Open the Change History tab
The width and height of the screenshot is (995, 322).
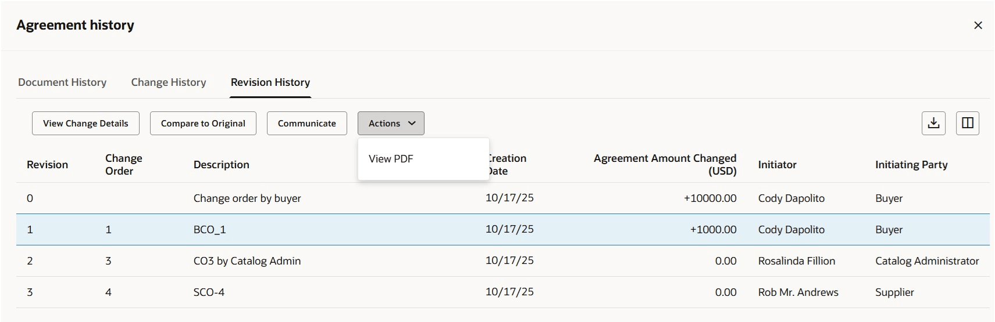pos(169,82)
